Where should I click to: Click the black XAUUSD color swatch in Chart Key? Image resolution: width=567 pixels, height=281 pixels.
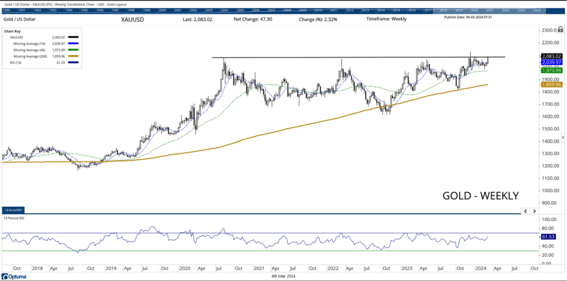point(73,38)
